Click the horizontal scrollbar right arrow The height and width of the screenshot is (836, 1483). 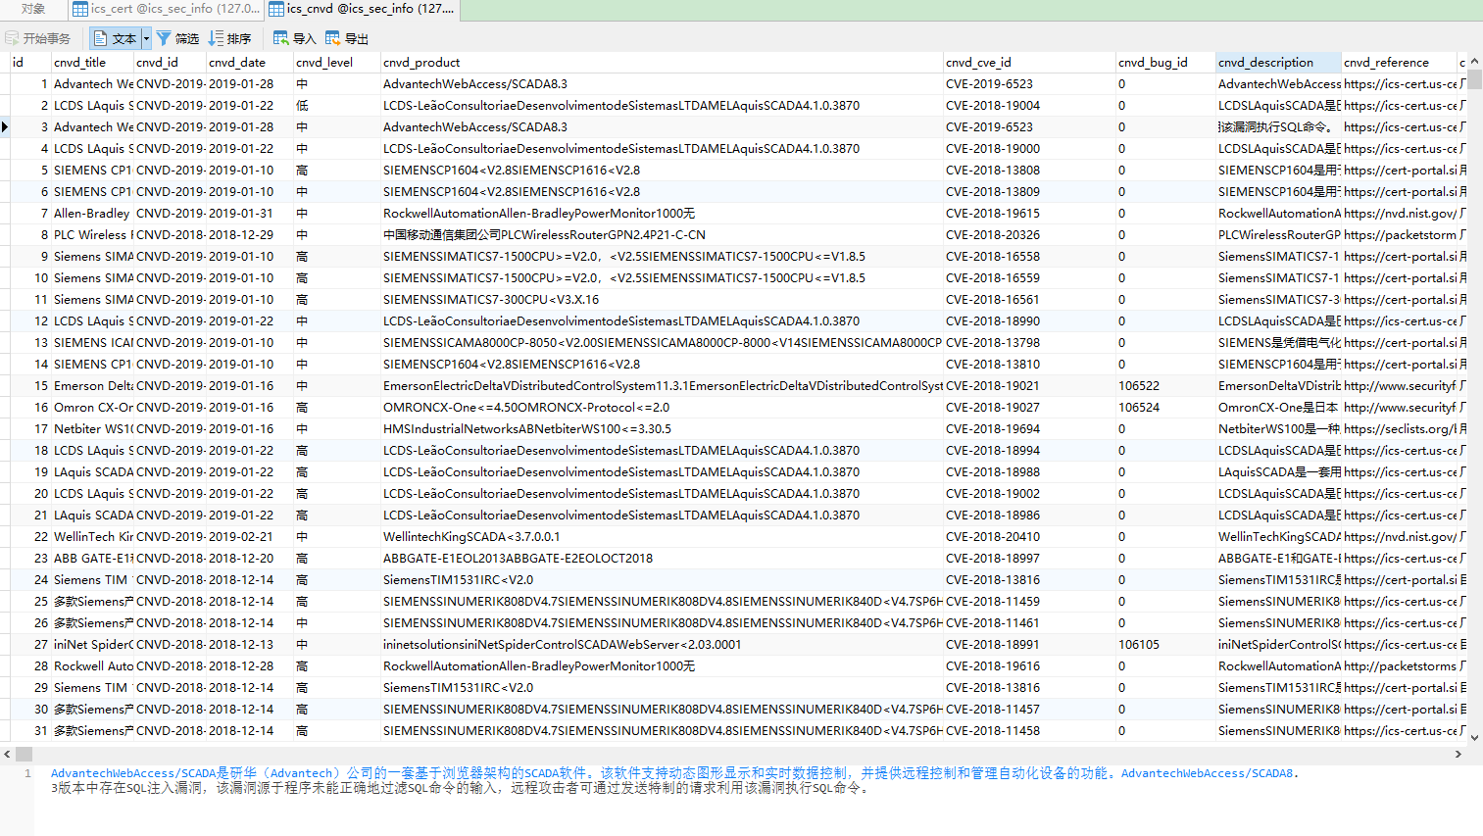[1458, 754]
